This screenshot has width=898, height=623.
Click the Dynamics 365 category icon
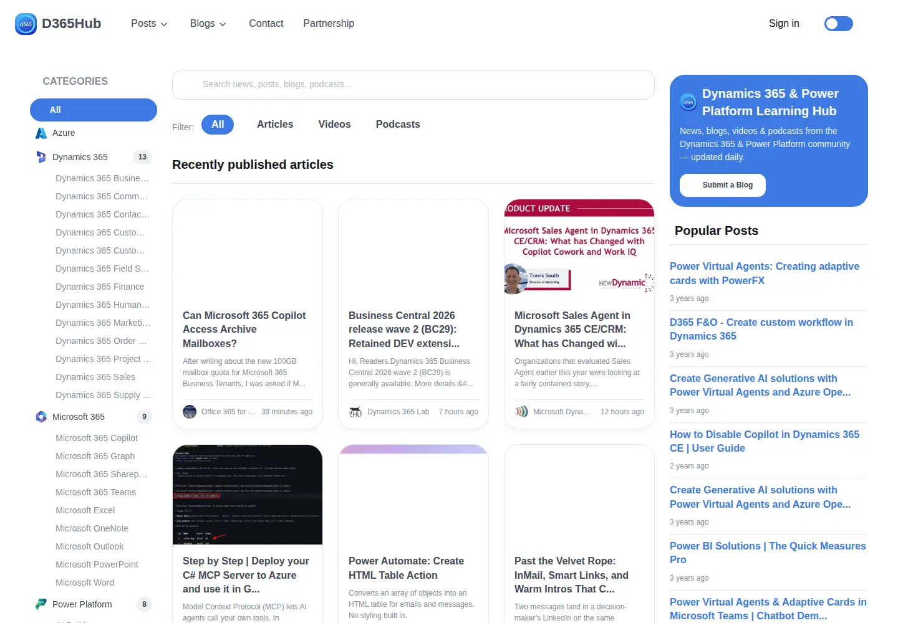coord(41,157)
